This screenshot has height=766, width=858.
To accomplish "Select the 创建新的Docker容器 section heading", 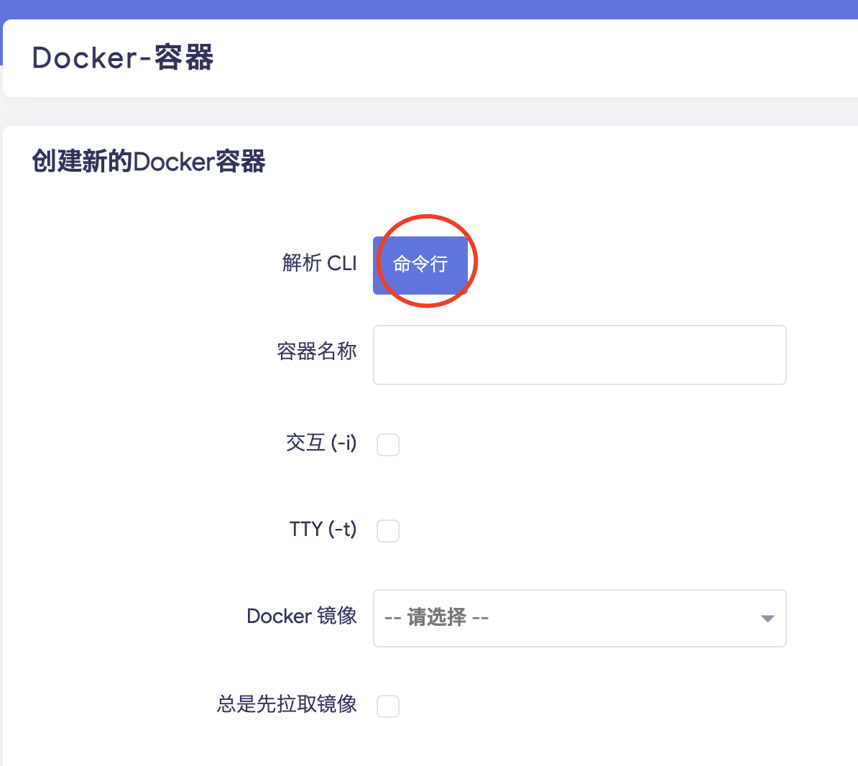I will pyautogui.click(x=147, y=162).
